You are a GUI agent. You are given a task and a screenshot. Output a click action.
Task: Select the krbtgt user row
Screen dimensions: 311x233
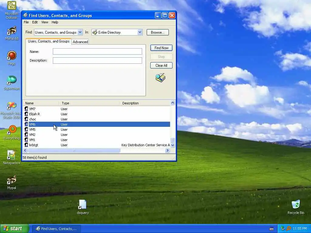97,145
